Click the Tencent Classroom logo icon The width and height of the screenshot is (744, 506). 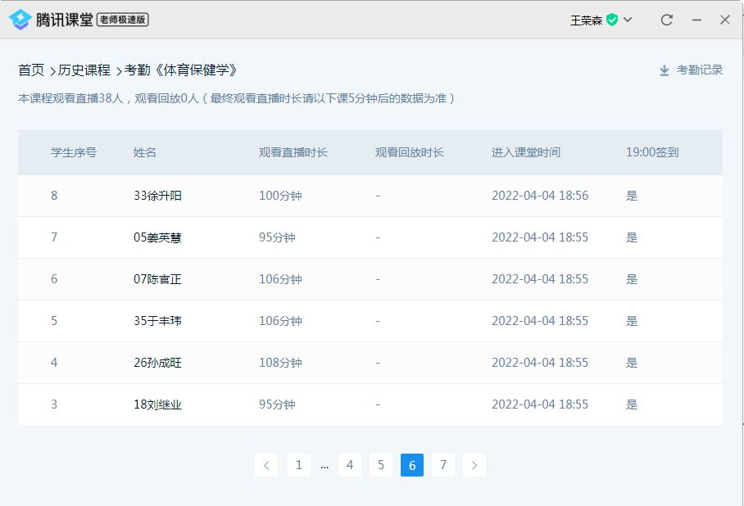click(x=20, y=20)
